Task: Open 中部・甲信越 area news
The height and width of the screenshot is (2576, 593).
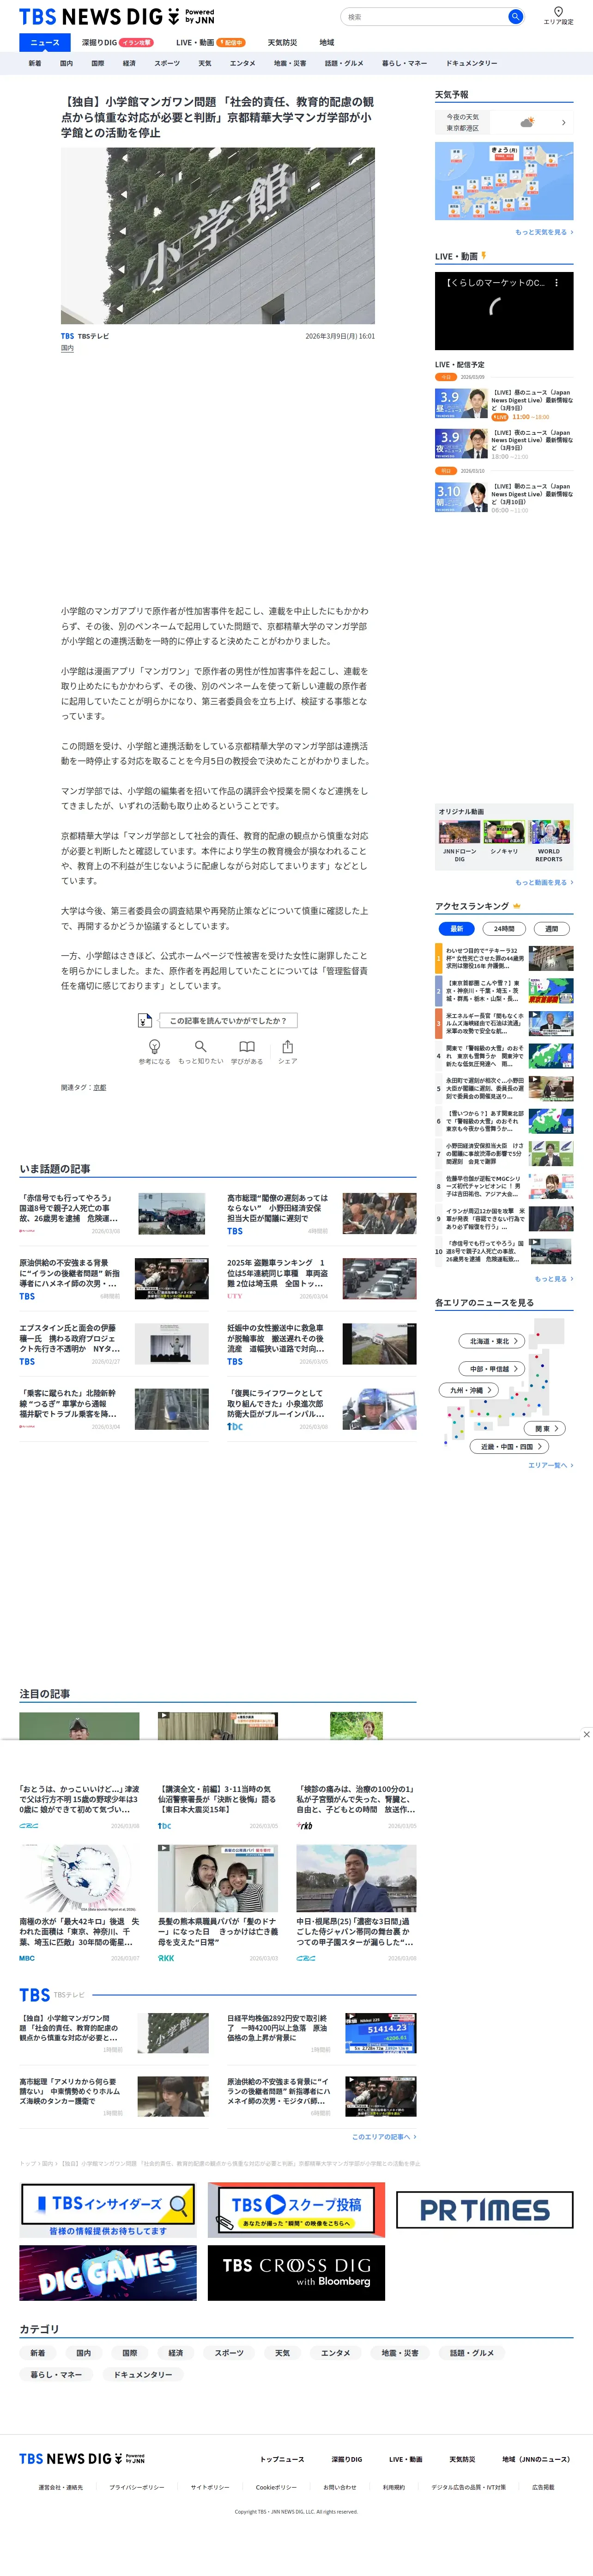Action: pyautogui.click(x=491, y=1369)
